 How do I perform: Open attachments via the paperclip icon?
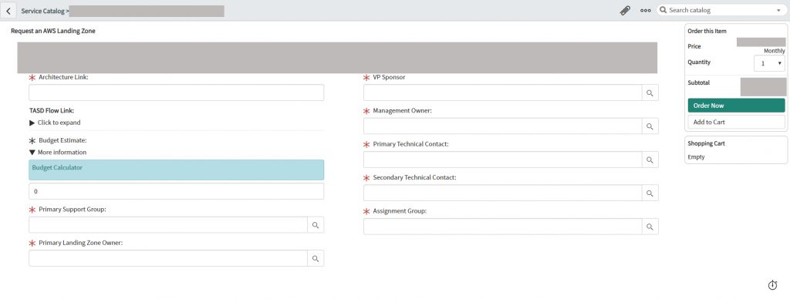[625, 10]
